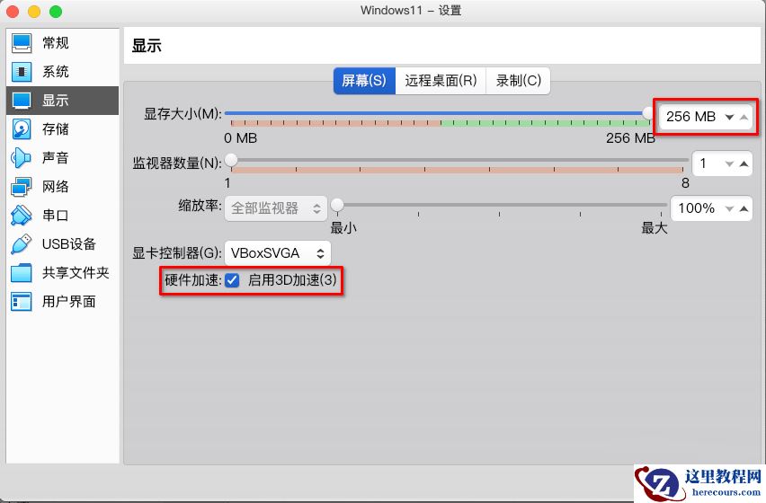Close the settings window with red button
The height and width of the screenshot is (503, 766).
click(13, 11)
